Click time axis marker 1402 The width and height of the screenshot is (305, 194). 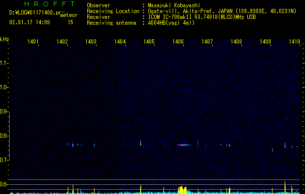coord(62,41)
